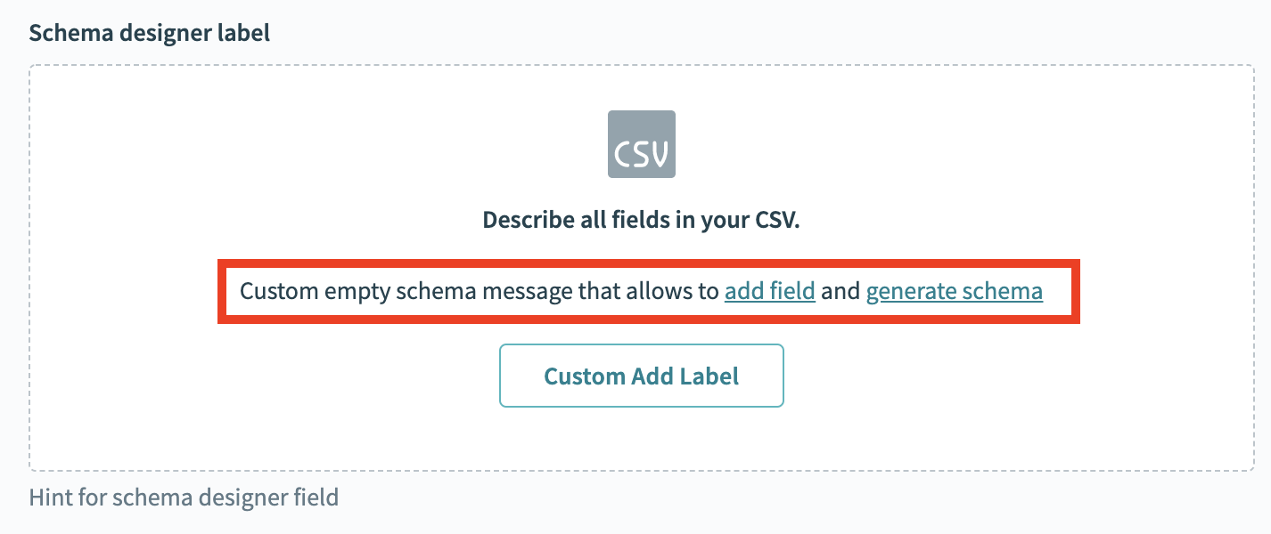The image size is (1271, 534).
Task: Generate a schema using the underlined link
Action: [954, 291]
